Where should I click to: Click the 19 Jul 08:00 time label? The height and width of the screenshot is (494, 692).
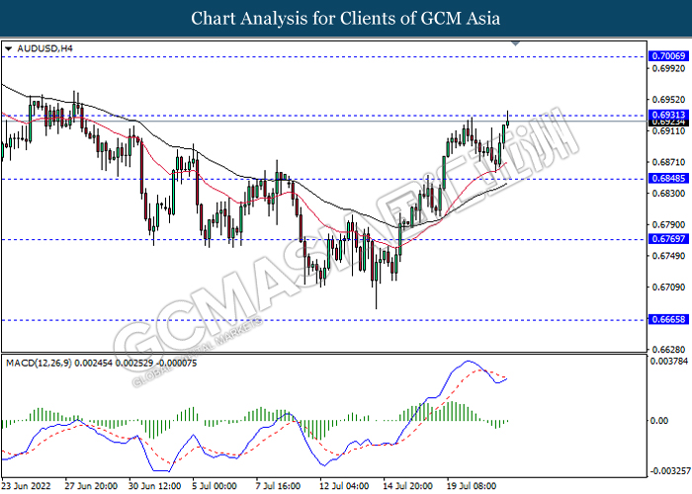(472, 486)
